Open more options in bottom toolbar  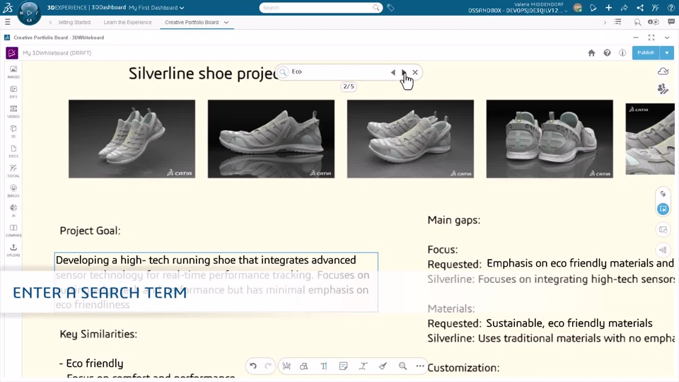coord(420,366)
